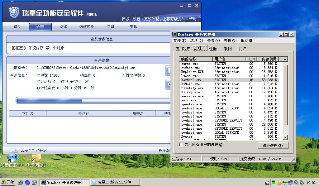Click the process list scroll down arrow
This screenshot has height=187, width=319.
point(285,137)
